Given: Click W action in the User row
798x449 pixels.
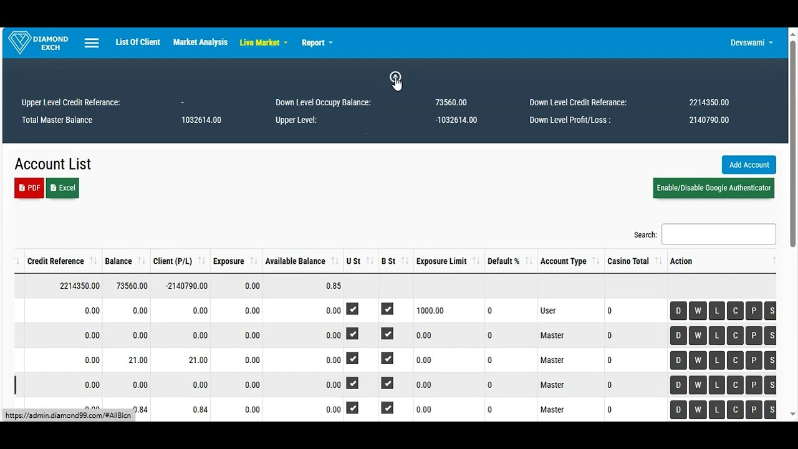Looking at the screenshot, I should click(x=698, y=311).
